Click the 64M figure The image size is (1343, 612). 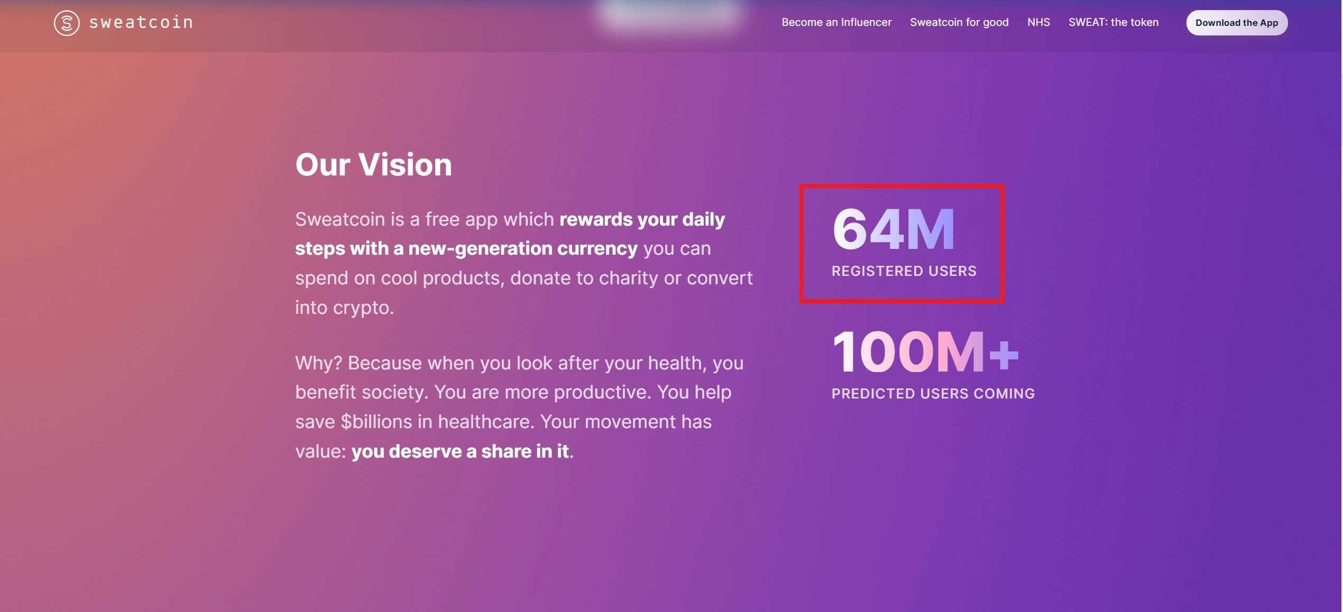pos(894,229)
